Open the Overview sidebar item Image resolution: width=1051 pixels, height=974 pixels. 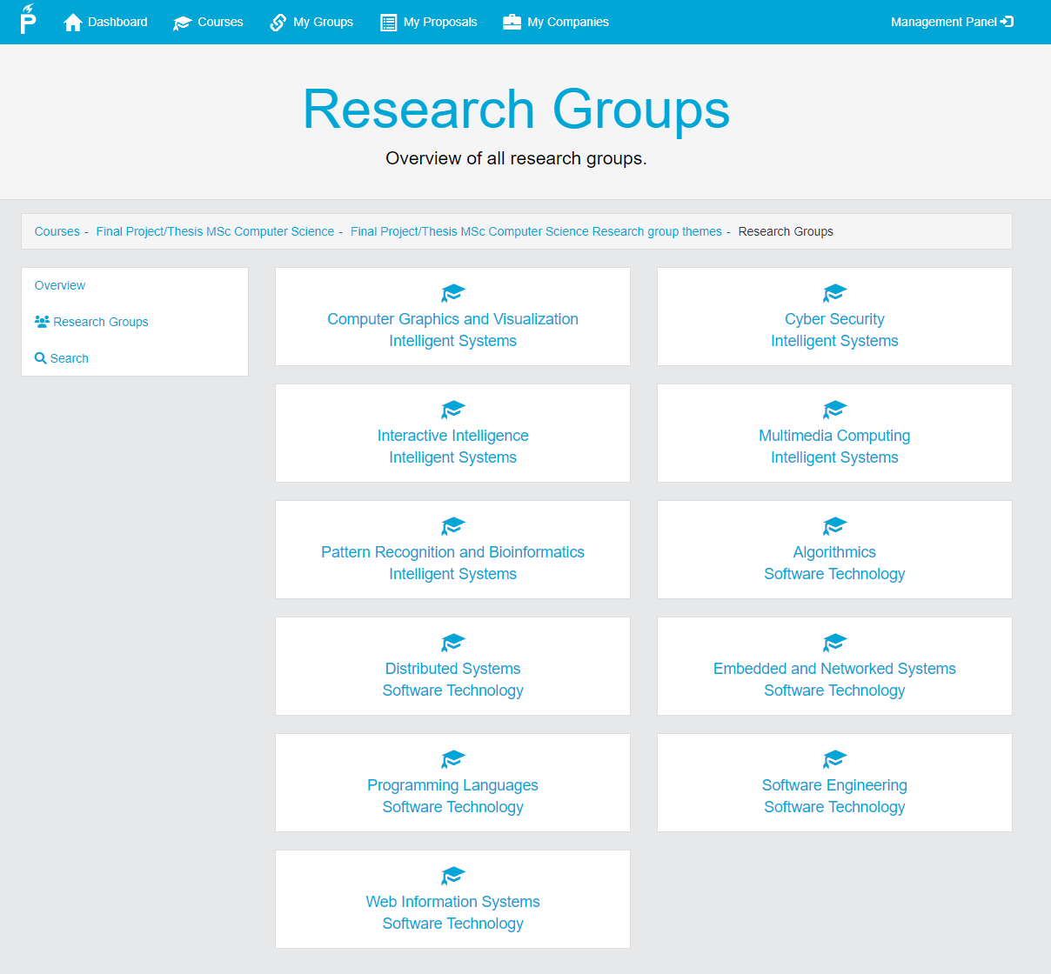[60, 285]
